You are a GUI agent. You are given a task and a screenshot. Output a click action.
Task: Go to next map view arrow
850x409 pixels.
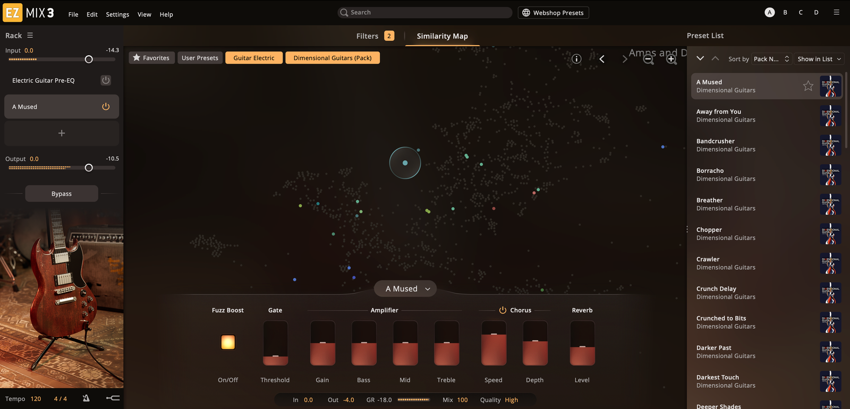(x=625, y=59)
